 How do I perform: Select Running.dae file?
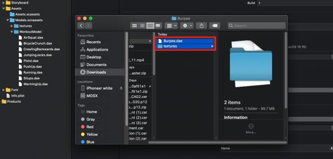point(30,72)
